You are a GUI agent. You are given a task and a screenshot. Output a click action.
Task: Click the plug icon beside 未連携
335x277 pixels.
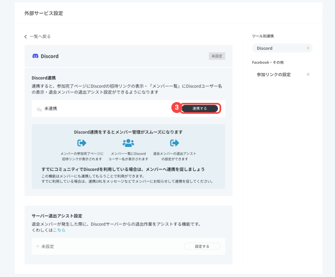tap(39, 109)
